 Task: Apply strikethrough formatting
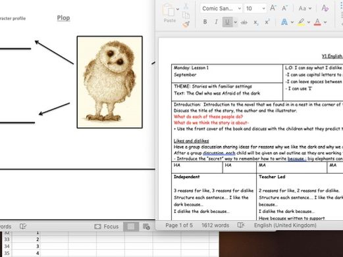244,22
